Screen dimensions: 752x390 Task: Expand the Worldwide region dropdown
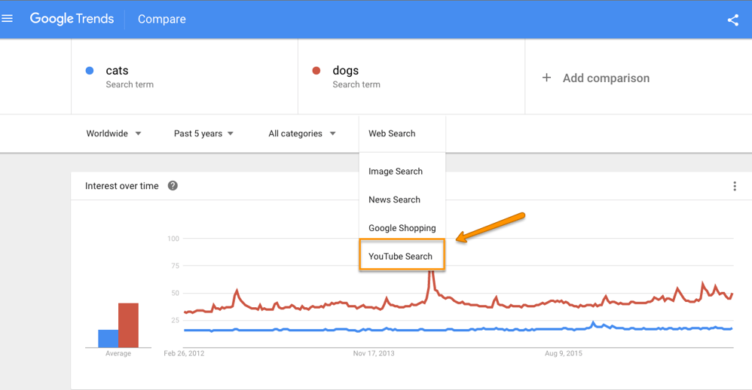(x=114, y=133)
